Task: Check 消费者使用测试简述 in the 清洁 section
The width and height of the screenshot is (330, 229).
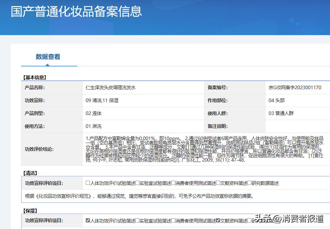Action: 174,181
